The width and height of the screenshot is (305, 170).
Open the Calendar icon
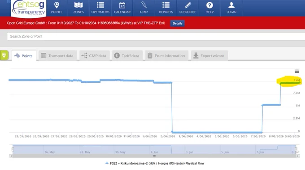(x=122, y=5)
